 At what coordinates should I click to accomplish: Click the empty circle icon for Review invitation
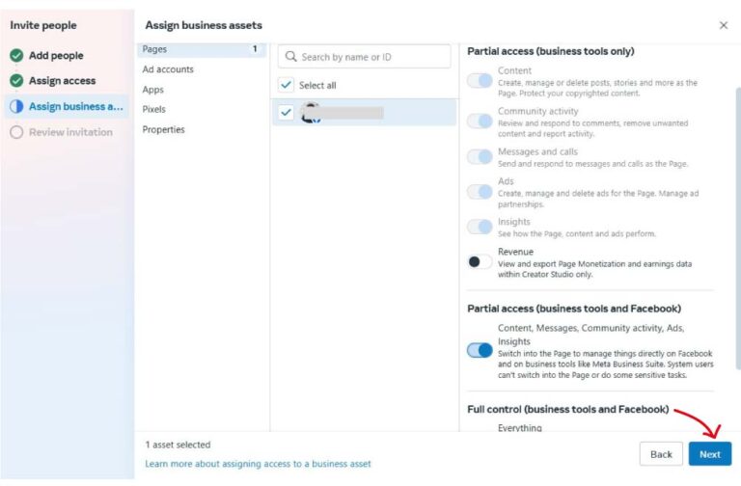[16, 132]
